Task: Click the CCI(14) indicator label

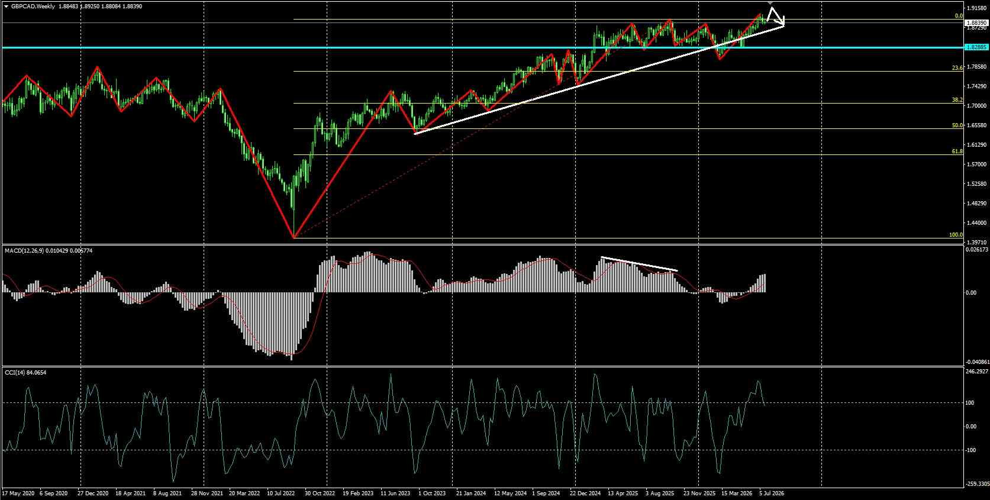Action: [15, 372]
